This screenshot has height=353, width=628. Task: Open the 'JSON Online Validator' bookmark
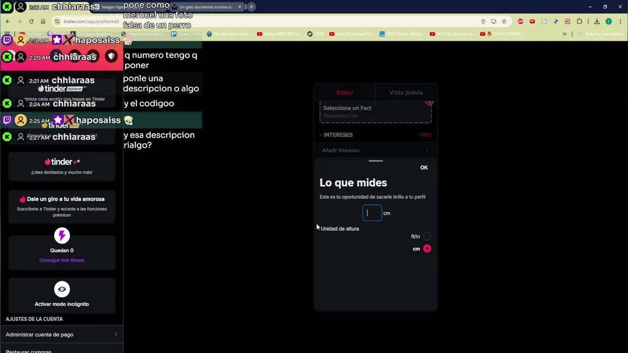coord(401,34)
